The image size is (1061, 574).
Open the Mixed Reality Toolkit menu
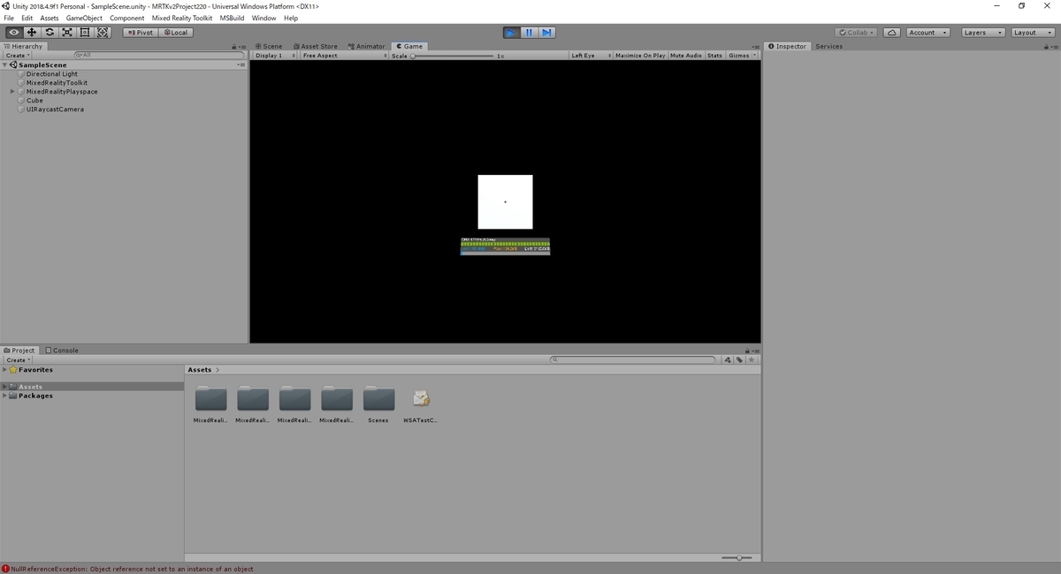point(182,18)
